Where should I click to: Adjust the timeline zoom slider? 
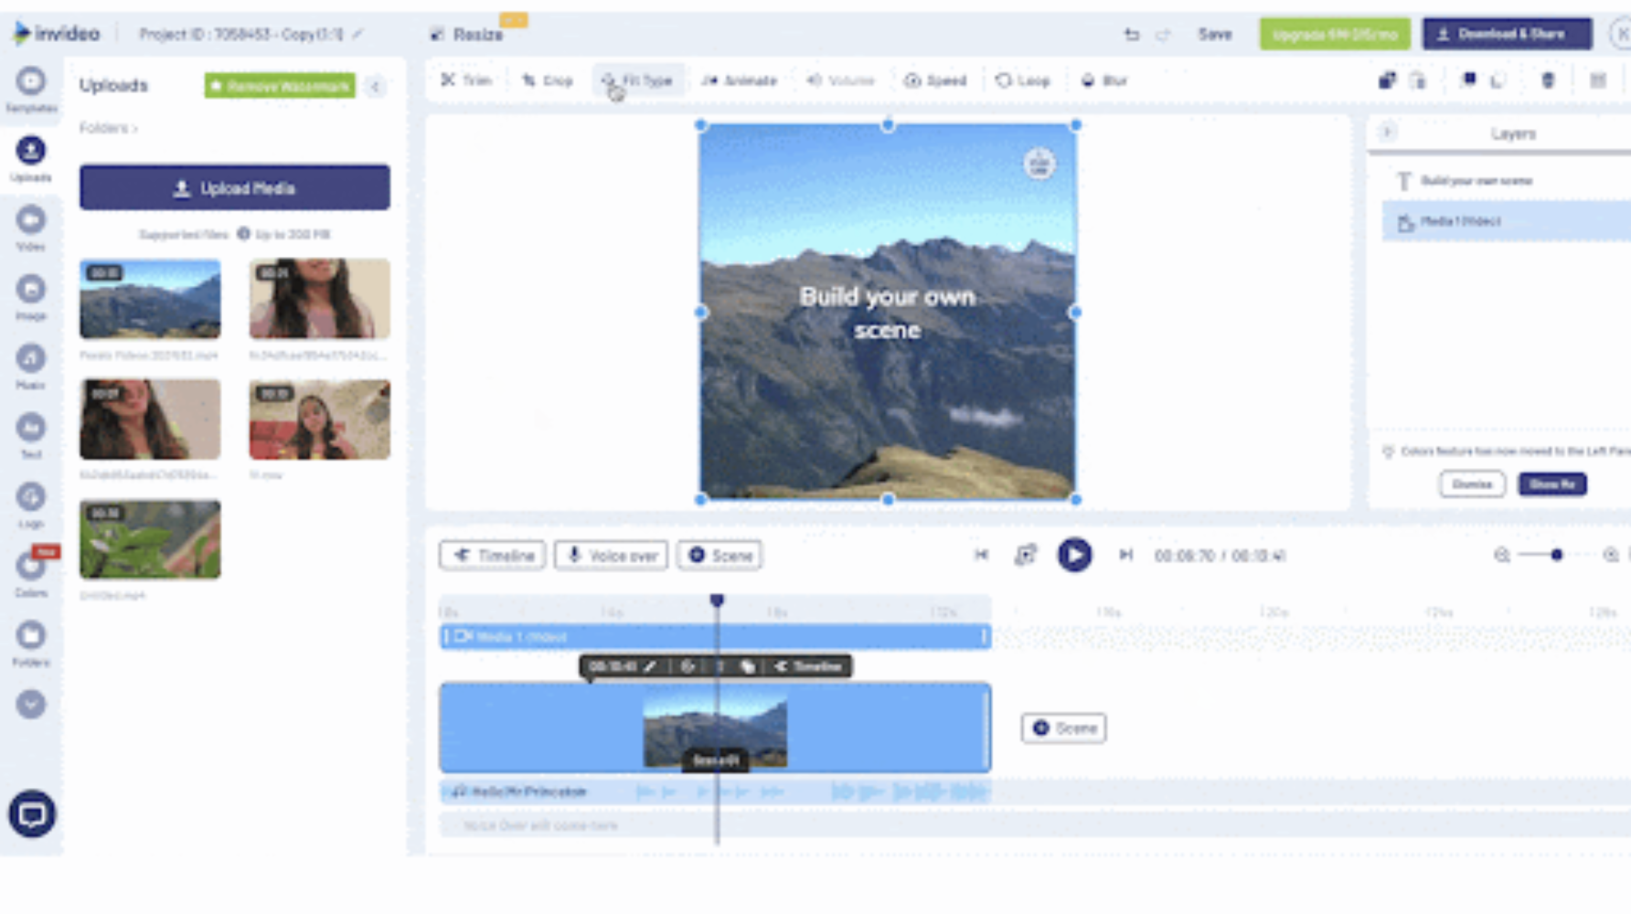[x=1557, y=555]
